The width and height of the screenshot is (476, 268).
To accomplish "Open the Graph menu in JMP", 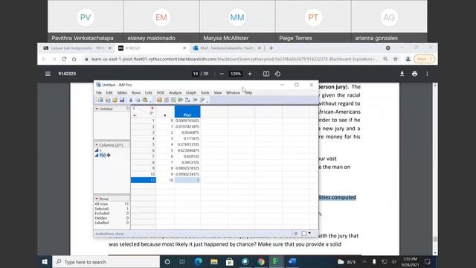I will click(x=191, y=92).
